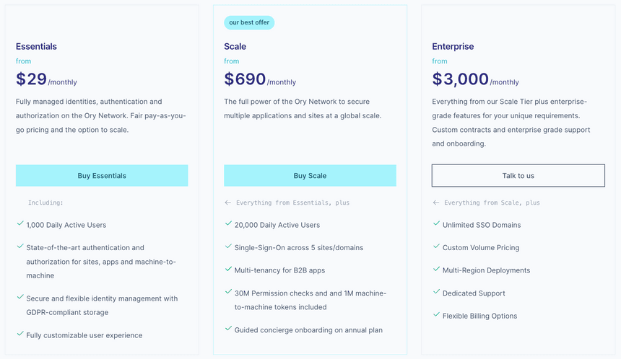Click the checkmark next to Custom Volume Pricing
621x359 pixels.
click(x=436, y=247)
